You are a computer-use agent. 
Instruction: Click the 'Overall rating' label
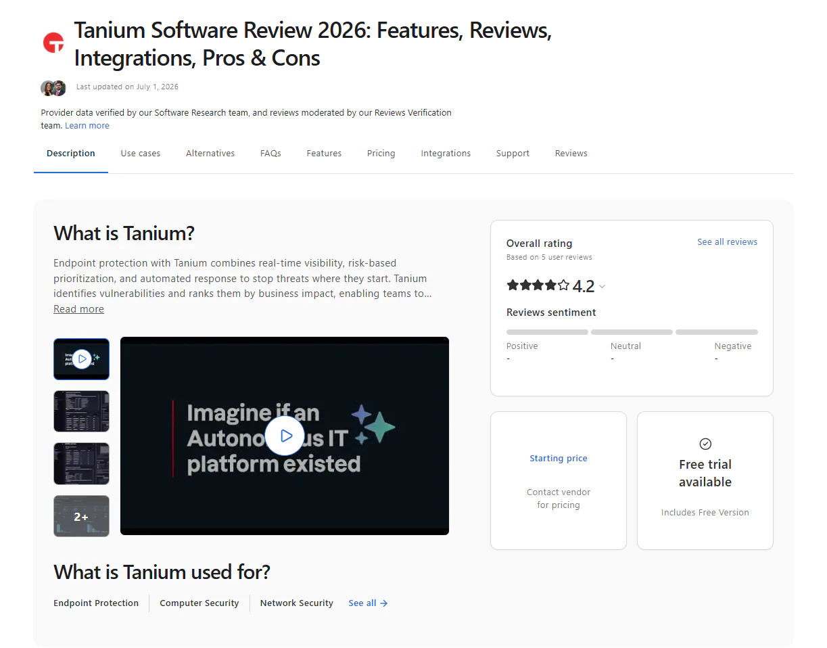tap(539, 244)
